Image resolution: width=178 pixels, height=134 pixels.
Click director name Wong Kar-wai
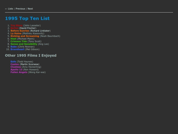coord(37,72)
